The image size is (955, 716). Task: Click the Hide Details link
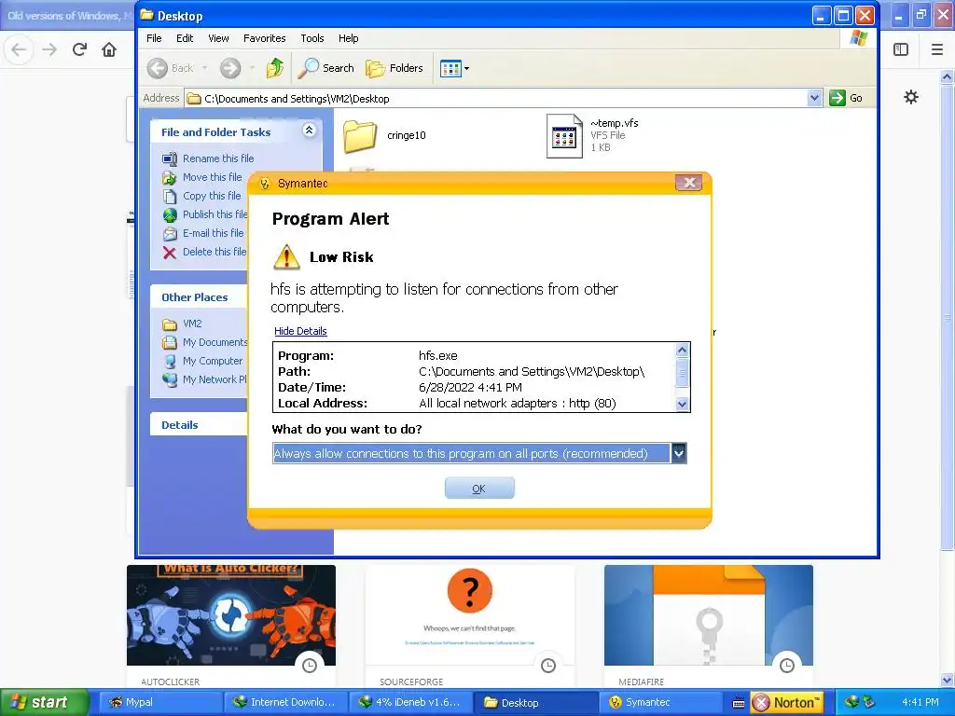click(x=300, y=331)
